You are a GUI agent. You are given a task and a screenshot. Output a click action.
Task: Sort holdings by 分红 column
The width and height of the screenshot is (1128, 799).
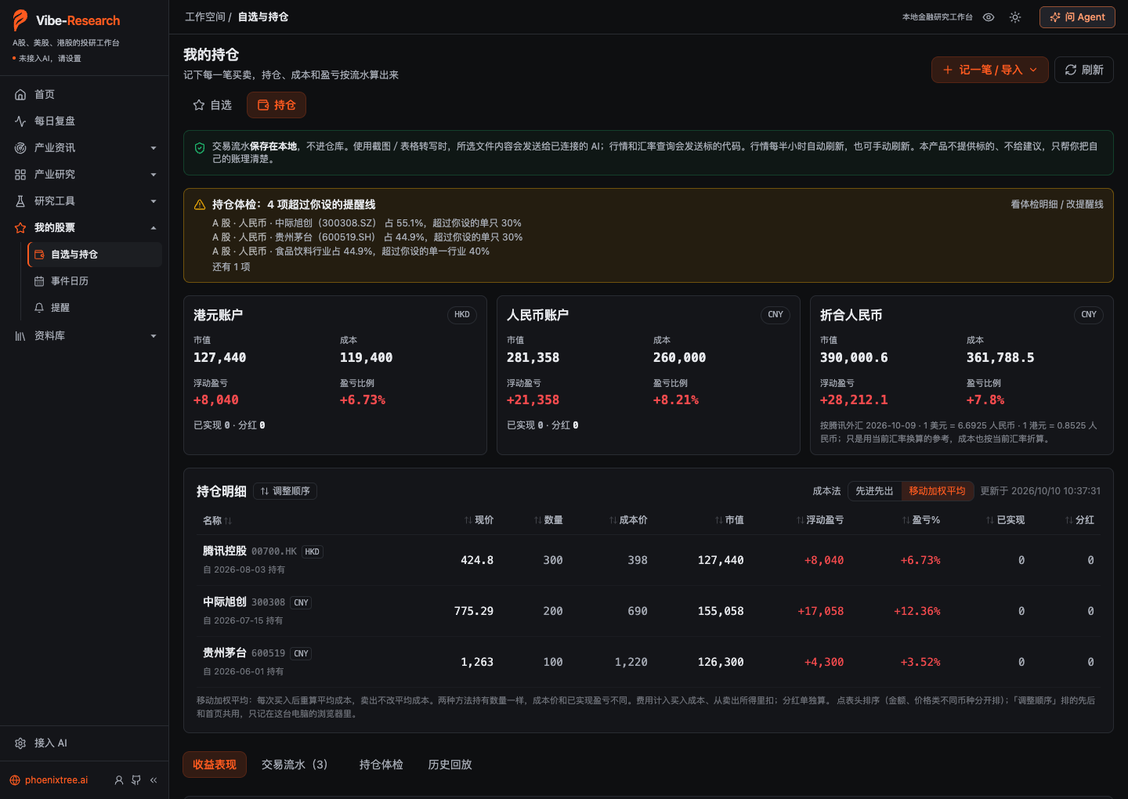[x=1079, y=520]
